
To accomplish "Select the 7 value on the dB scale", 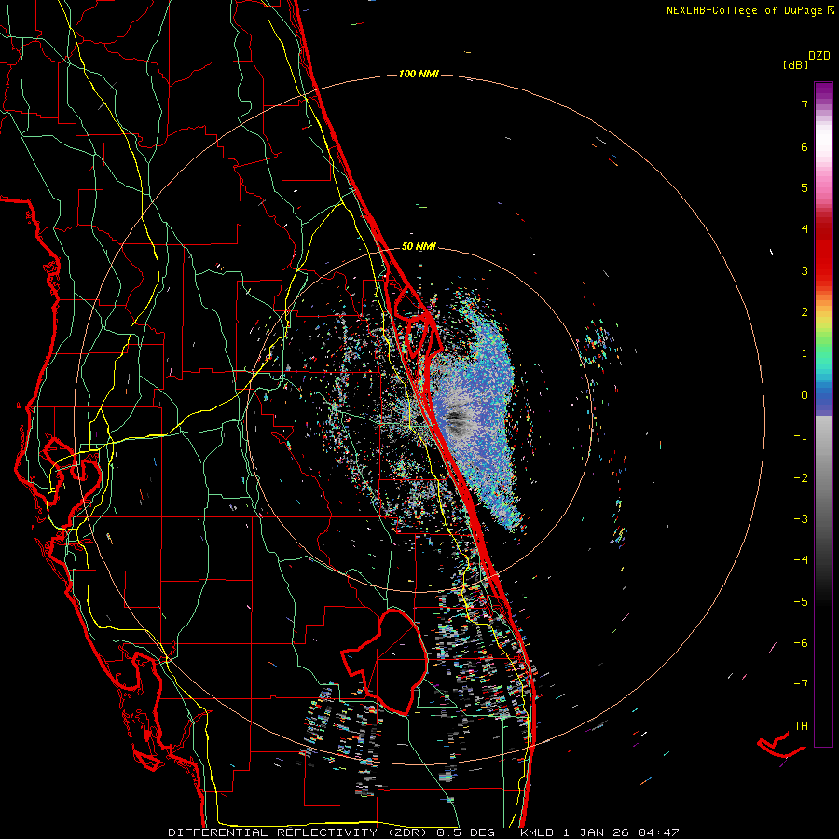I will click(805, 104).
